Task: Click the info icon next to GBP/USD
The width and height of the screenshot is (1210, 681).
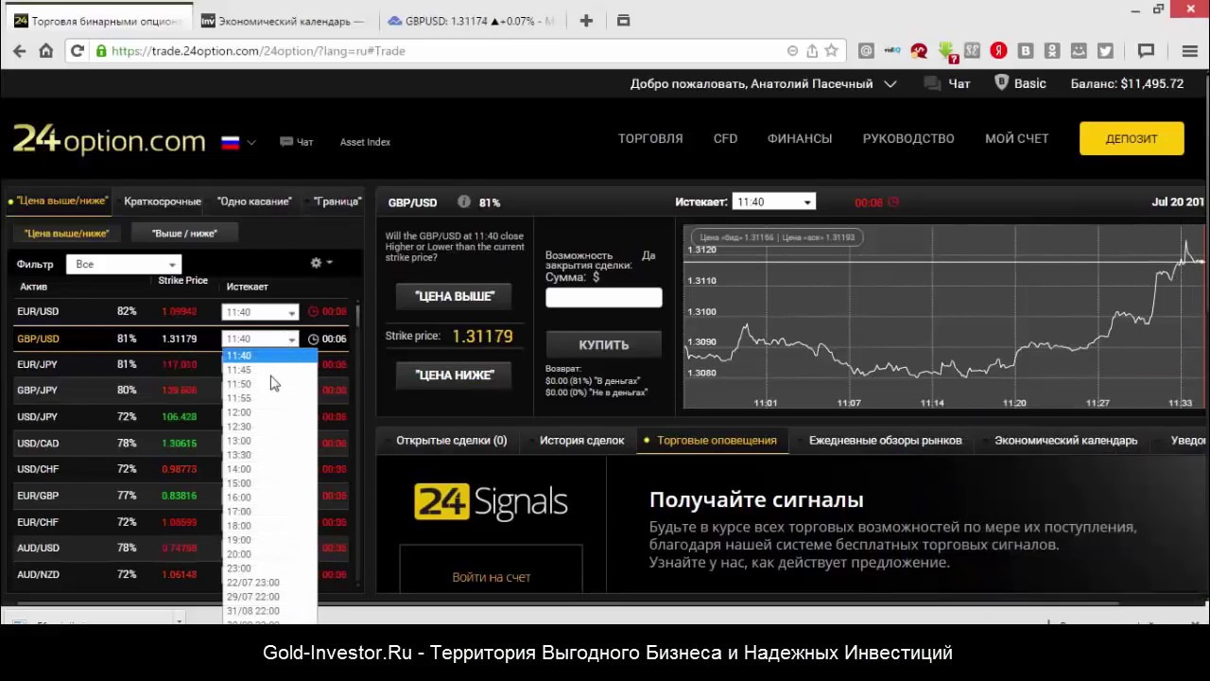Action: 463,201
